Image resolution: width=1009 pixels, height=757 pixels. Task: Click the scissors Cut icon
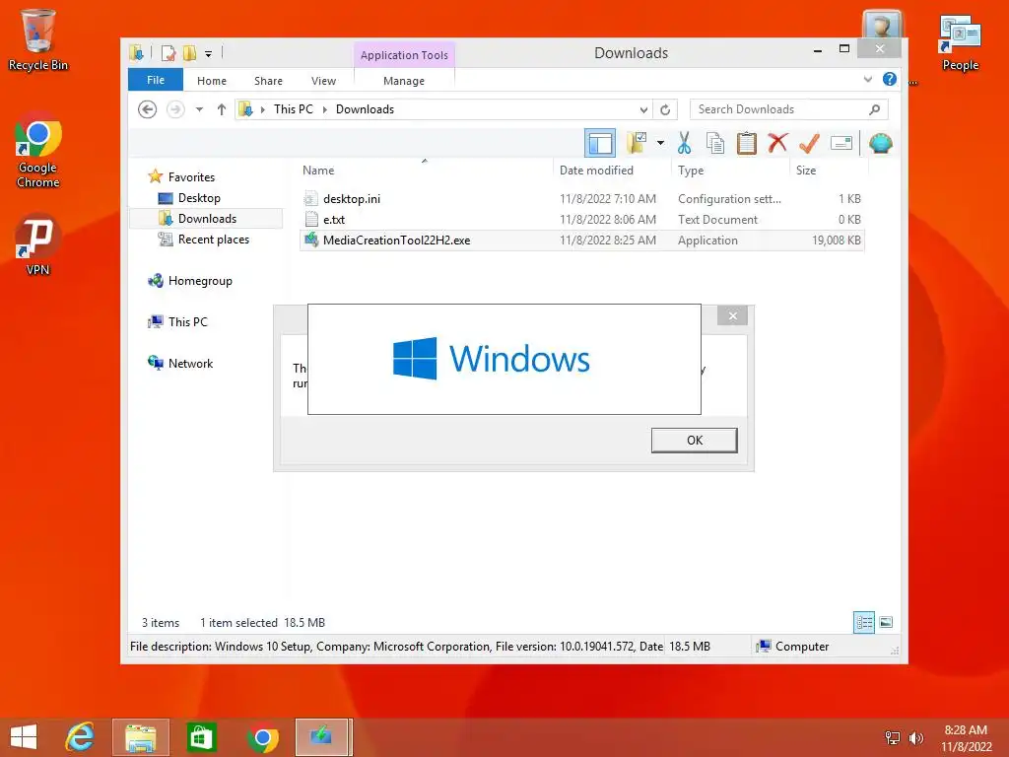(x=684, y=143)
